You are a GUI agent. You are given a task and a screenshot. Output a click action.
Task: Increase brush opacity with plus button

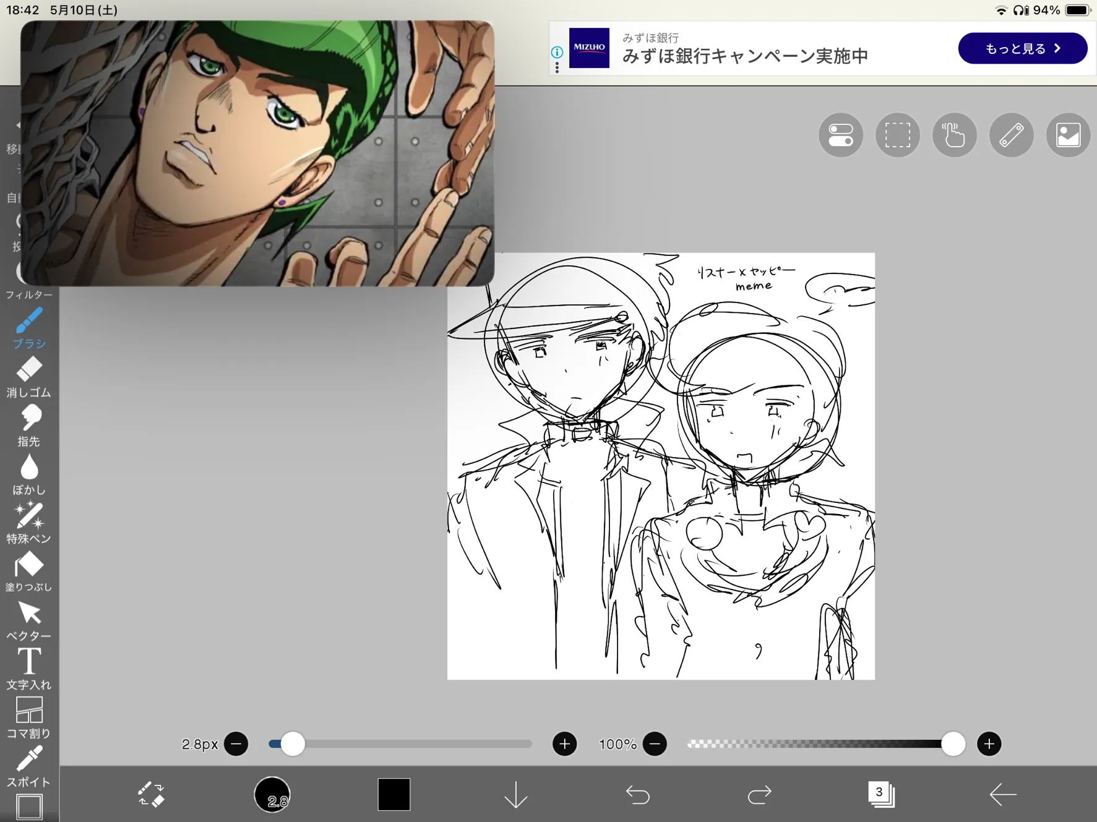click(x=989, y=743)
